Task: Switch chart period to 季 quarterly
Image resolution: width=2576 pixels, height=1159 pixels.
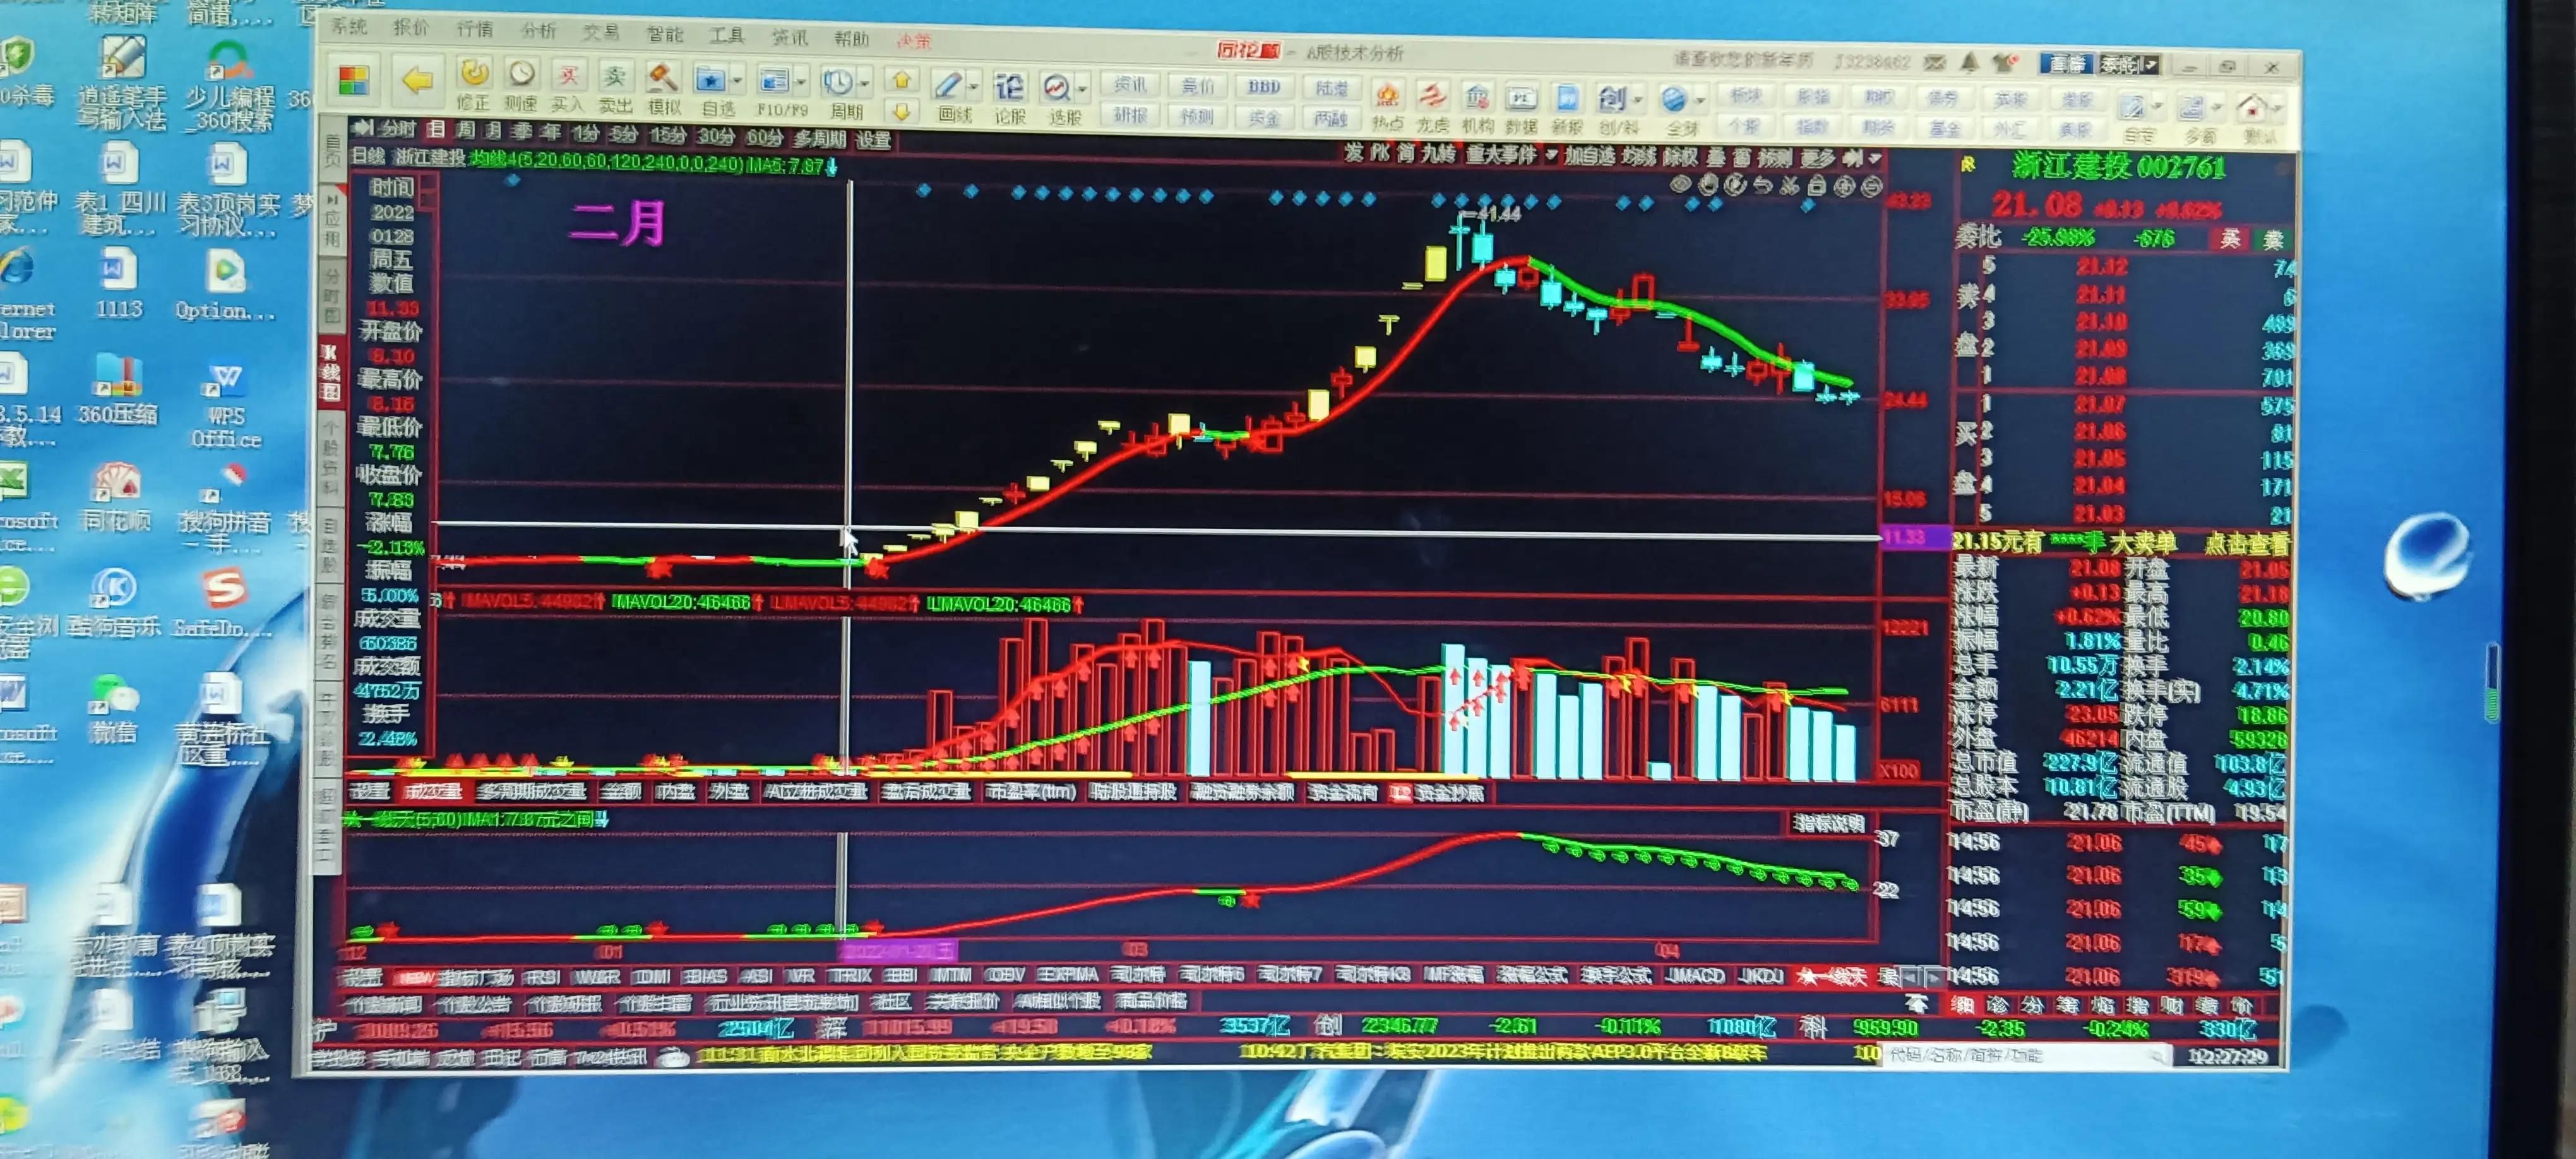Action: pos(521,131)
